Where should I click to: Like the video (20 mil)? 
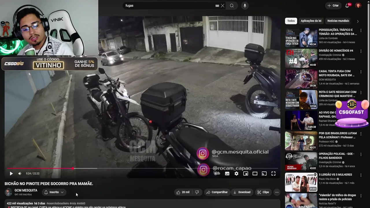[183, 192]
